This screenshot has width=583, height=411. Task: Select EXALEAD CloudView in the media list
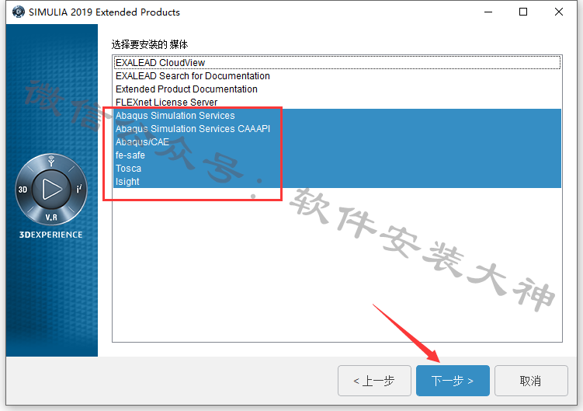337,62
